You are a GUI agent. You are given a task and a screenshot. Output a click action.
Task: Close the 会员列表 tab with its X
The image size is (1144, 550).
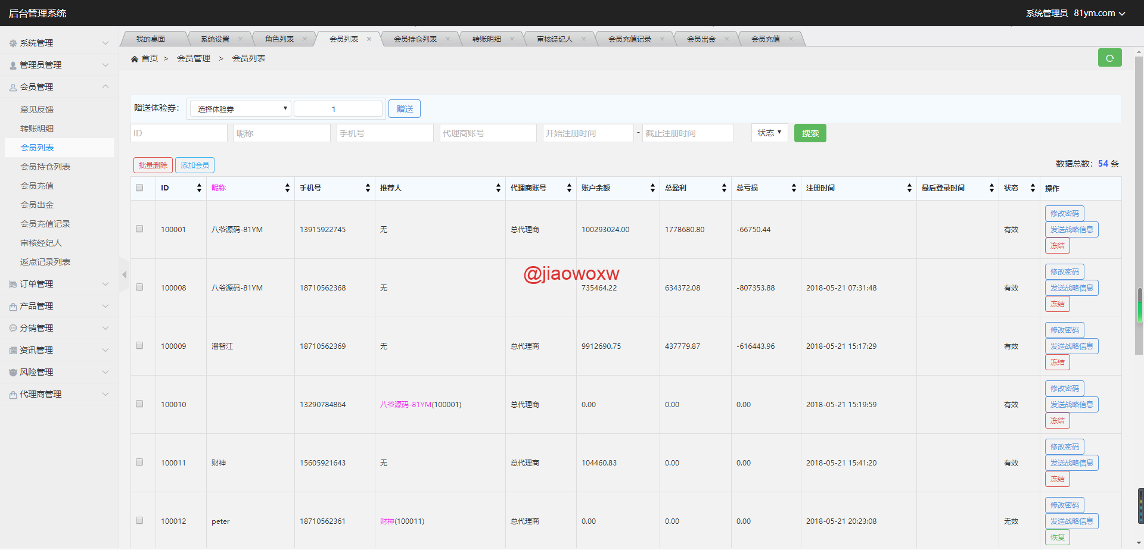pyautogui.click(x=369, y=39)
